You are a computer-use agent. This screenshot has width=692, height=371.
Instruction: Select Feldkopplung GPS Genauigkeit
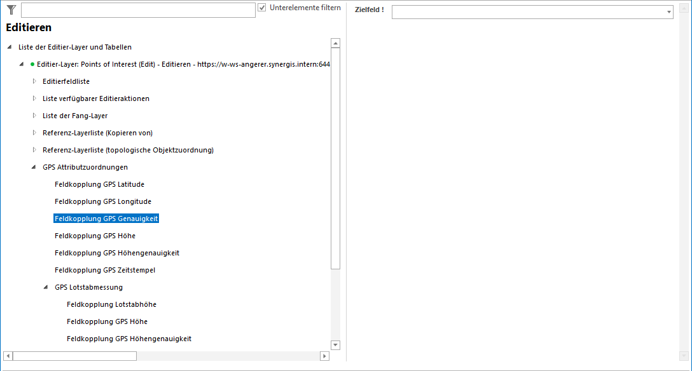point(106,219)
